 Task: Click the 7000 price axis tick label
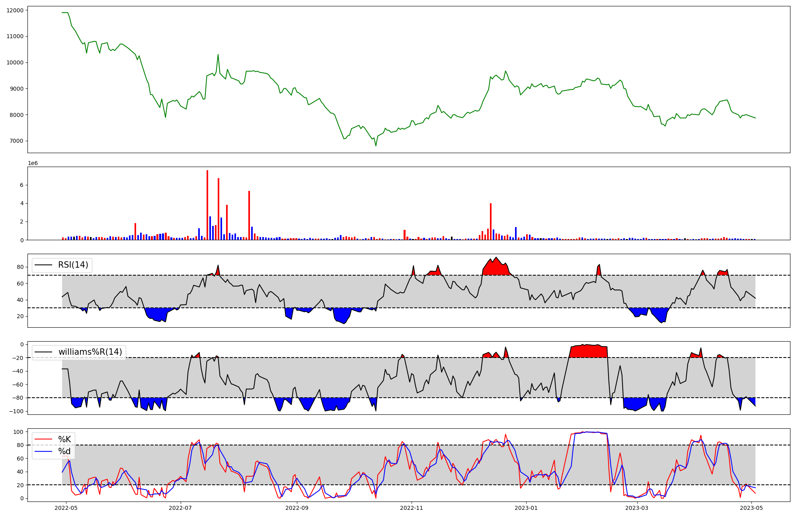click(x=17, y=141)
